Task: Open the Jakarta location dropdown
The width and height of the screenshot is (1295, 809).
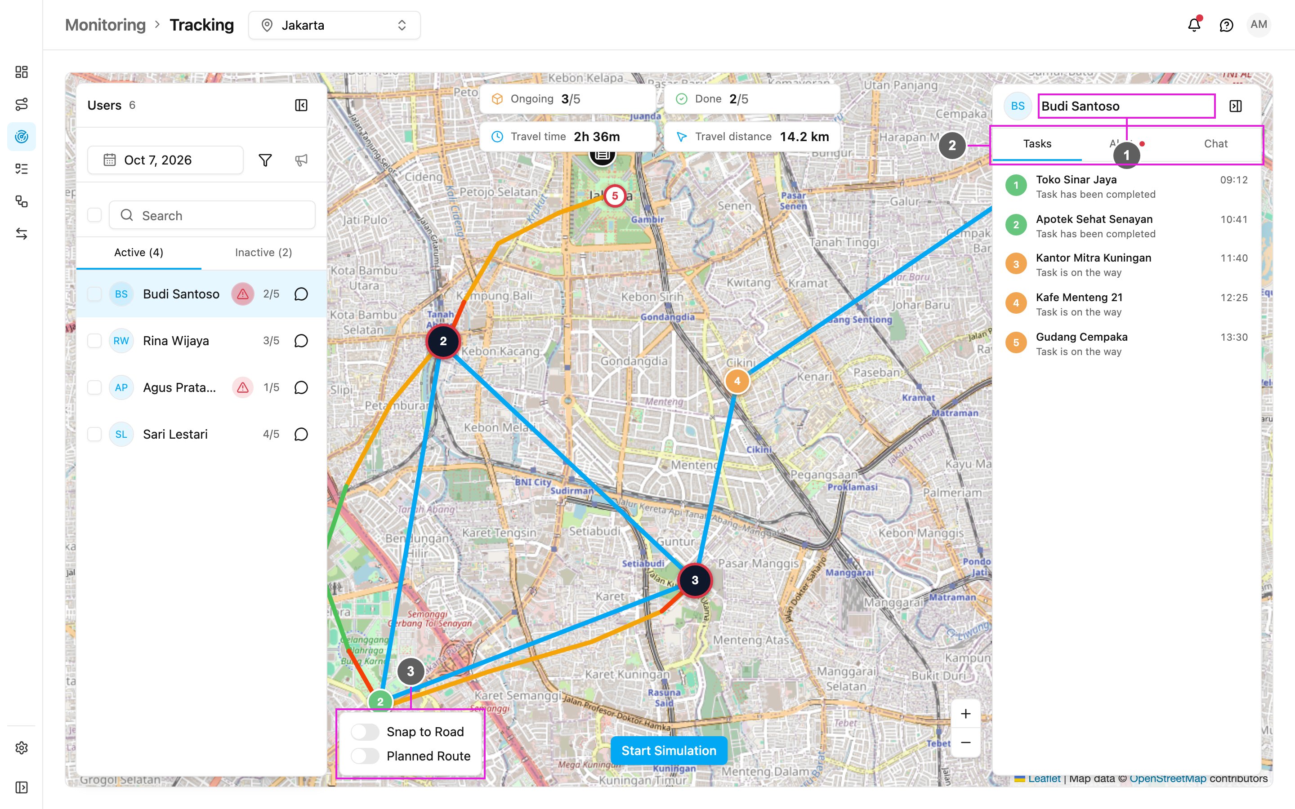Action: click(x=335, y=25)
